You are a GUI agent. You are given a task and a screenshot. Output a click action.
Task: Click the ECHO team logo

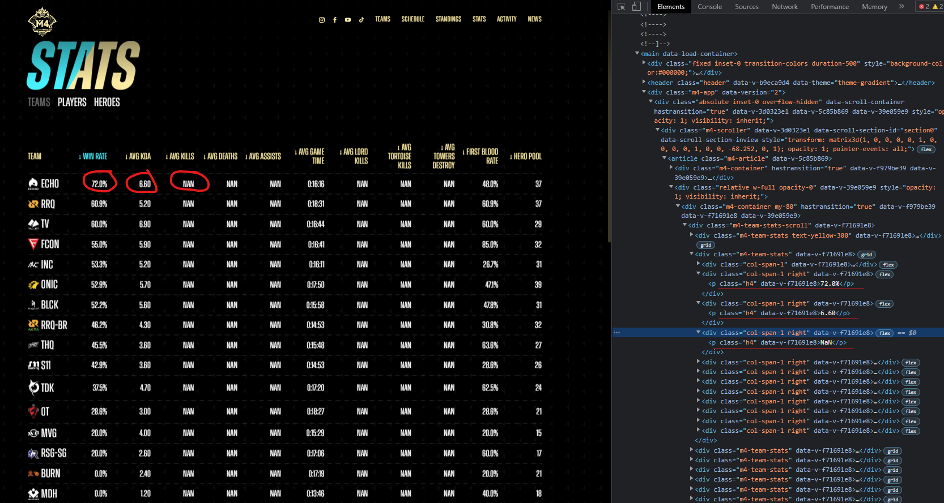[33, 183]
